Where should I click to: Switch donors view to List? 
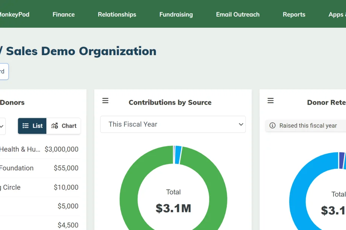tap(32, 126)
